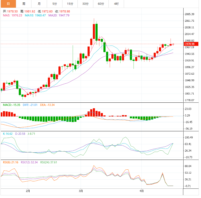This screenshot has height=198, width=201.
Task: Click the RSI(24):37.61 label
Action: 49,162
